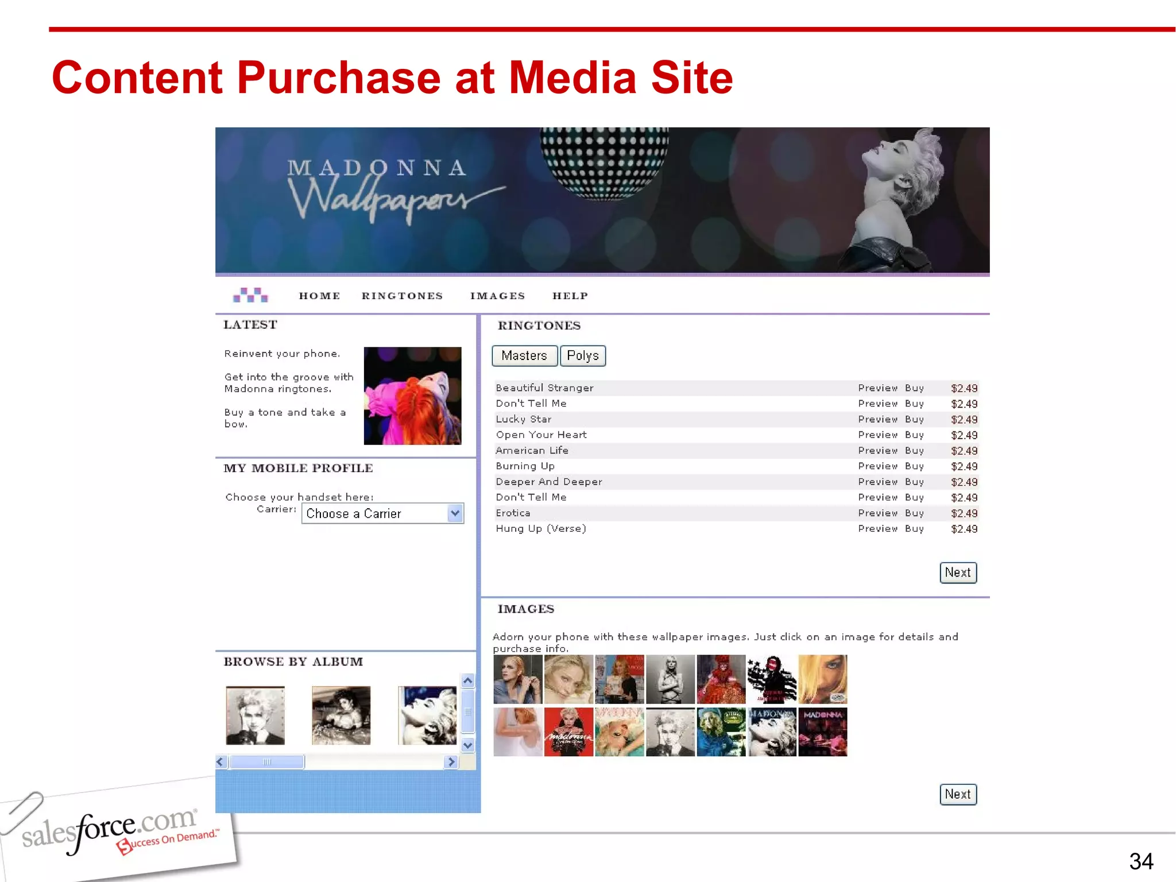Screen dimensions: 1176x882
Task: Open red dress wallpaper in top row
Action: tap(721, 679)
